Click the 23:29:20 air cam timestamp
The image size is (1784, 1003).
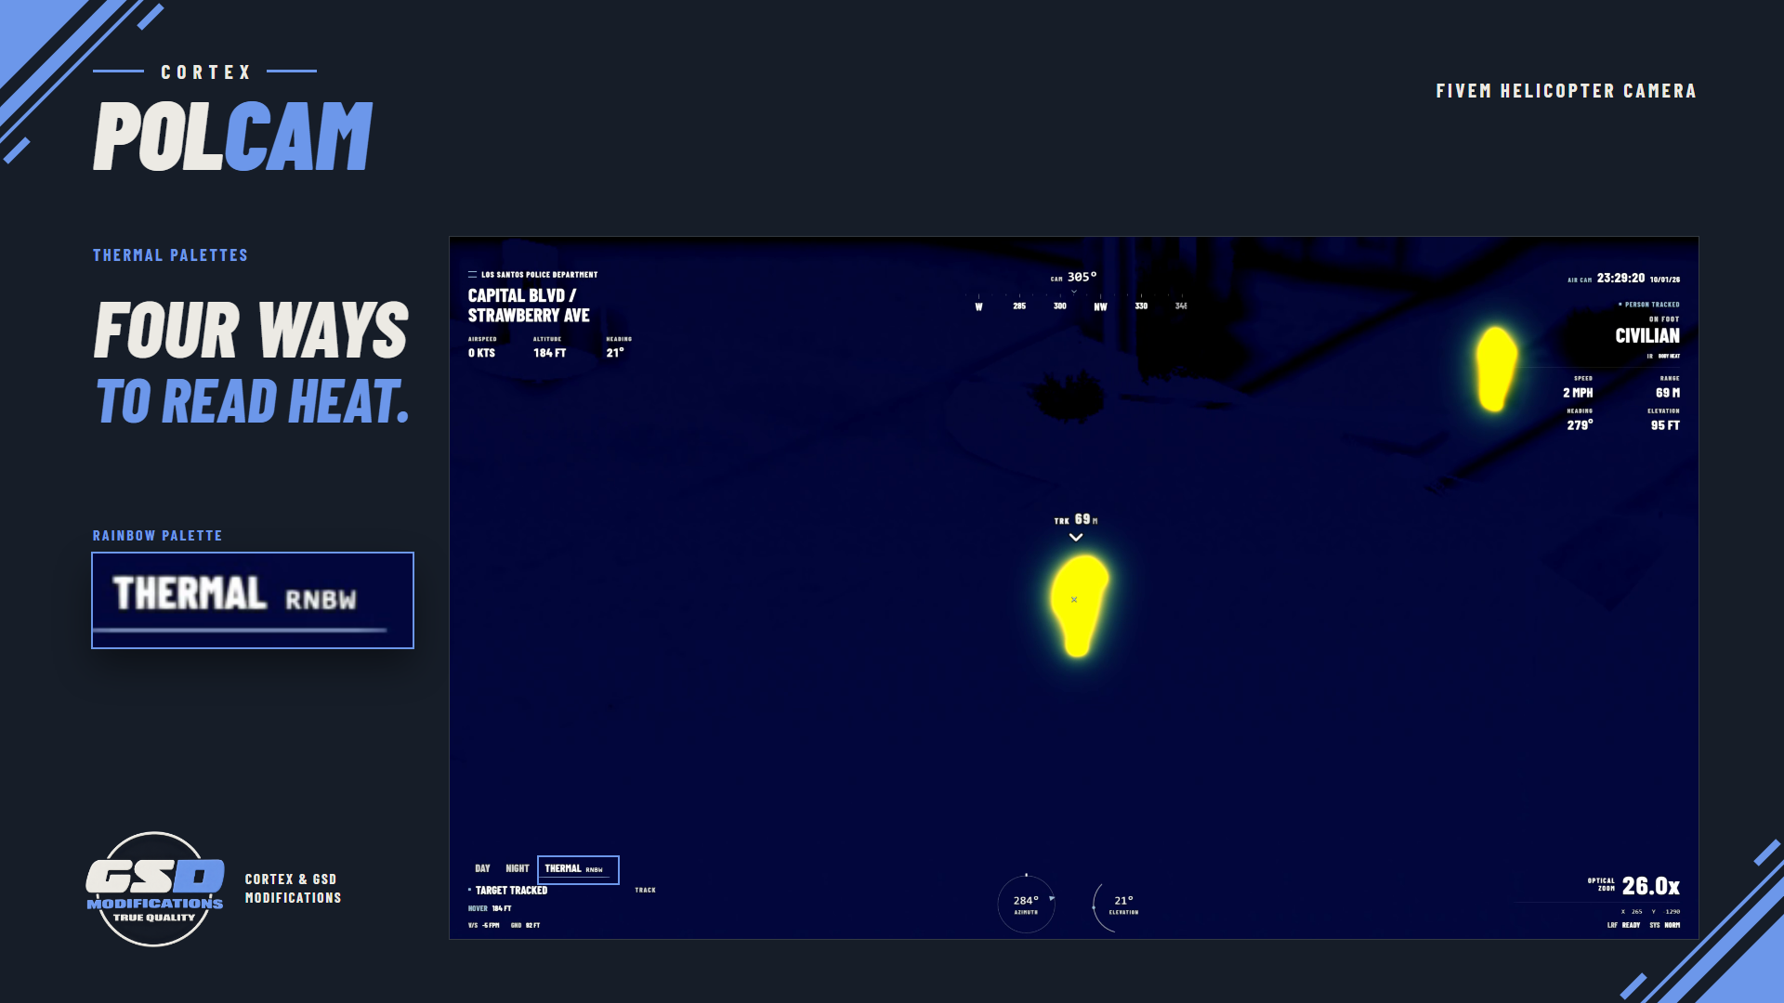tap(1620, 278)
